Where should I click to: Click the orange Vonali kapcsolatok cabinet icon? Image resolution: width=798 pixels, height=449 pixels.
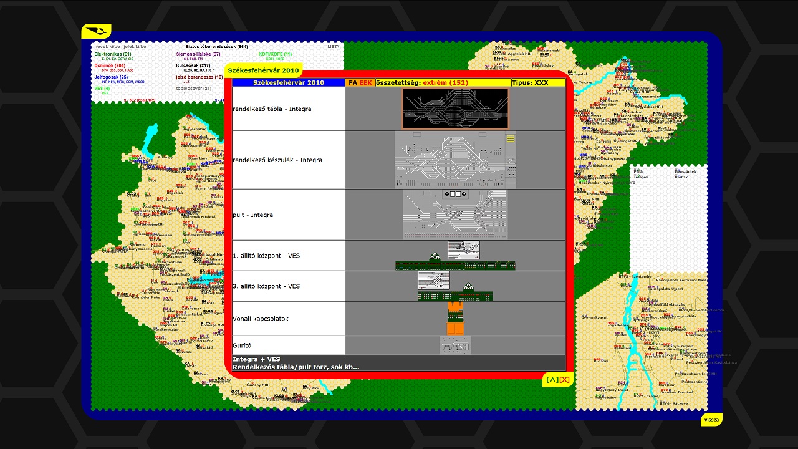click(x=455, y=319)
